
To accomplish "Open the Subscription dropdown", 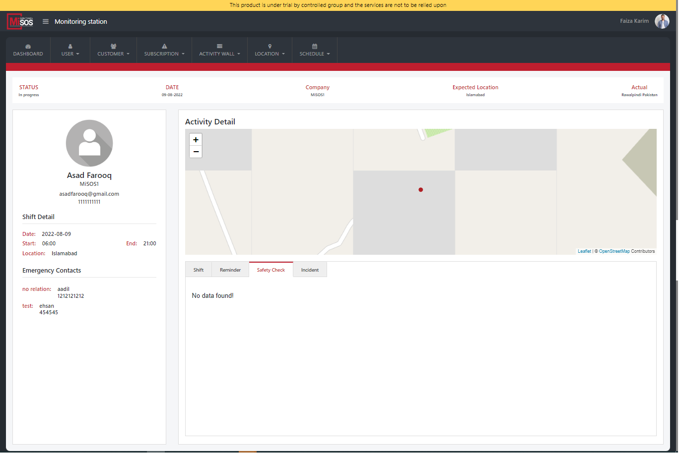I will 164,51.
